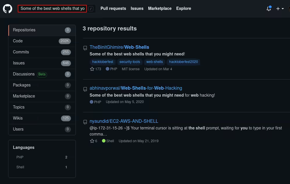Click repo icon beside nyaundid/EC2-AWS-AND-SHELL
The height and width of the screenshot is (184, 290).
[x=85, y=122]
